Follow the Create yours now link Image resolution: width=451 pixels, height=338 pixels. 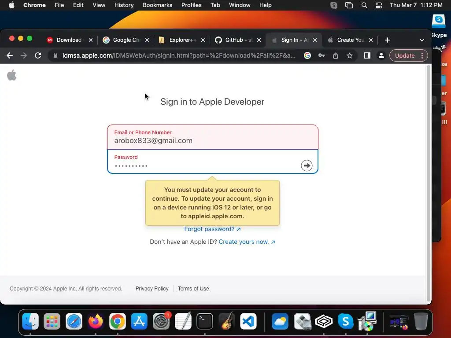(247, 242)
